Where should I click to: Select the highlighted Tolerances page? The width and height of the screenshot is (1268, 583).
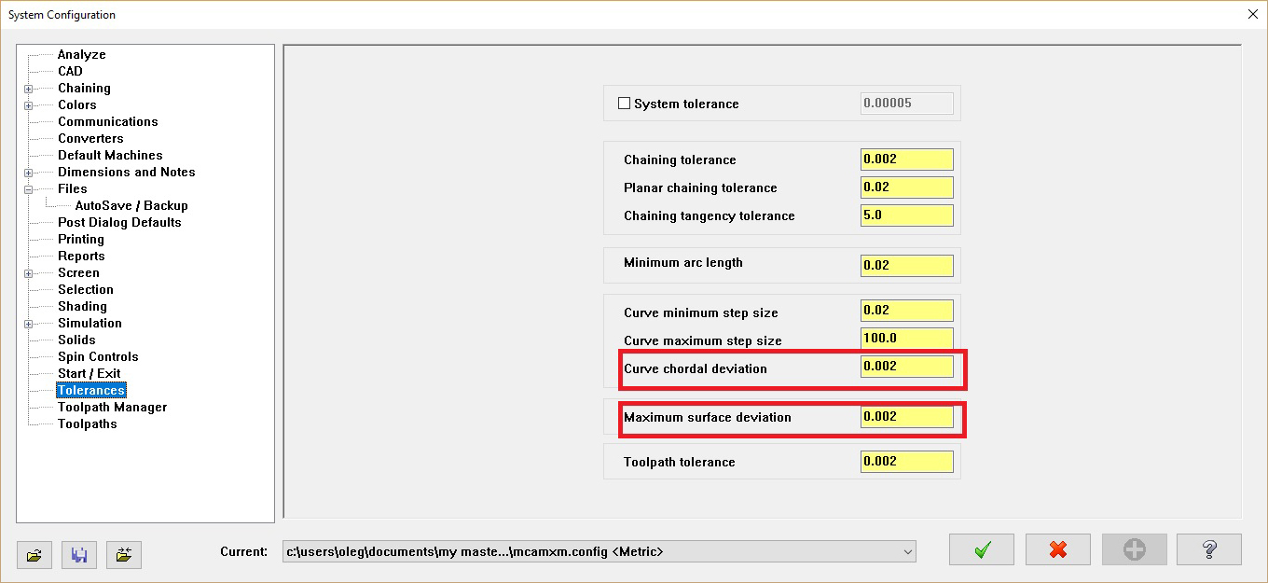tap(91, 391)
